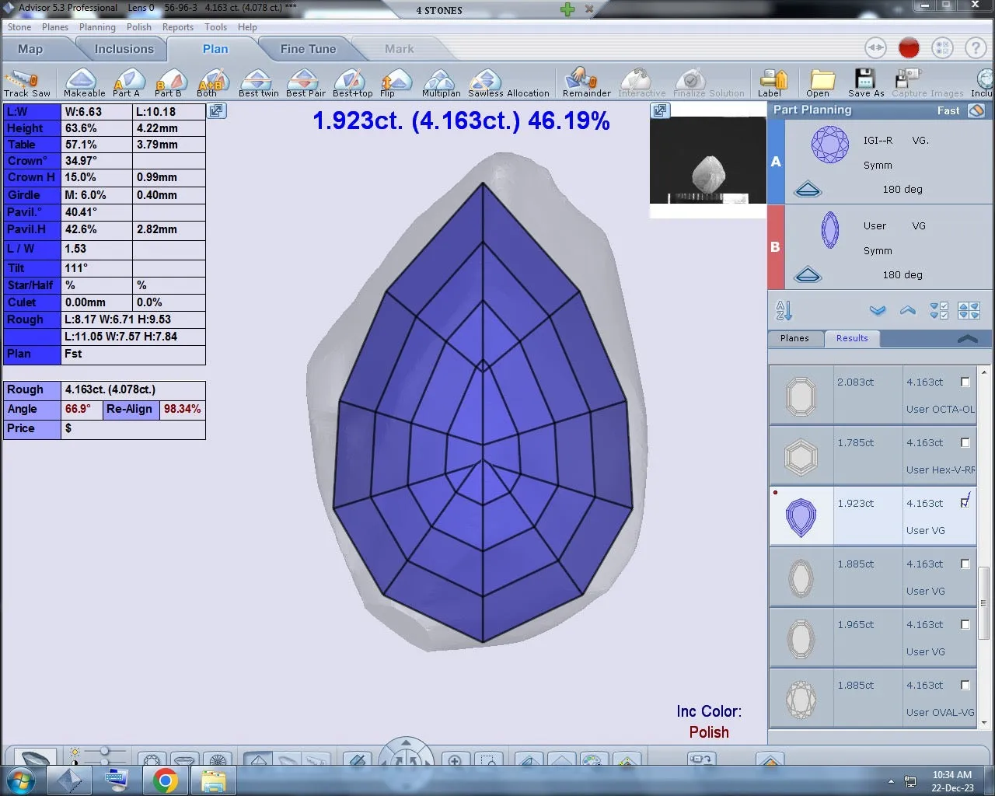Screen dimensions: 995x796
Task: Click the Flip tool icon
Action: pos(395,83)
